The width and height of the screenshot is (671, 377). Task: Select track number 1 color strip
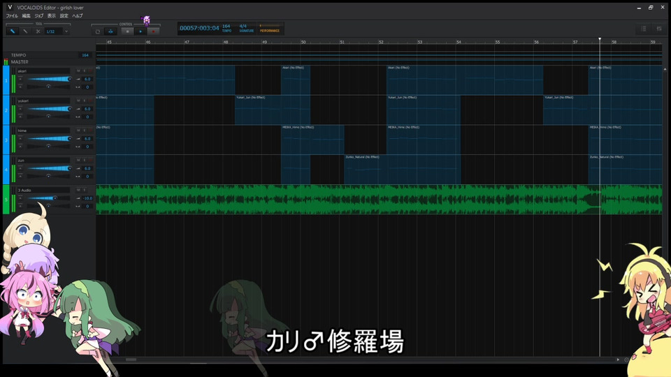pos(6,80)
